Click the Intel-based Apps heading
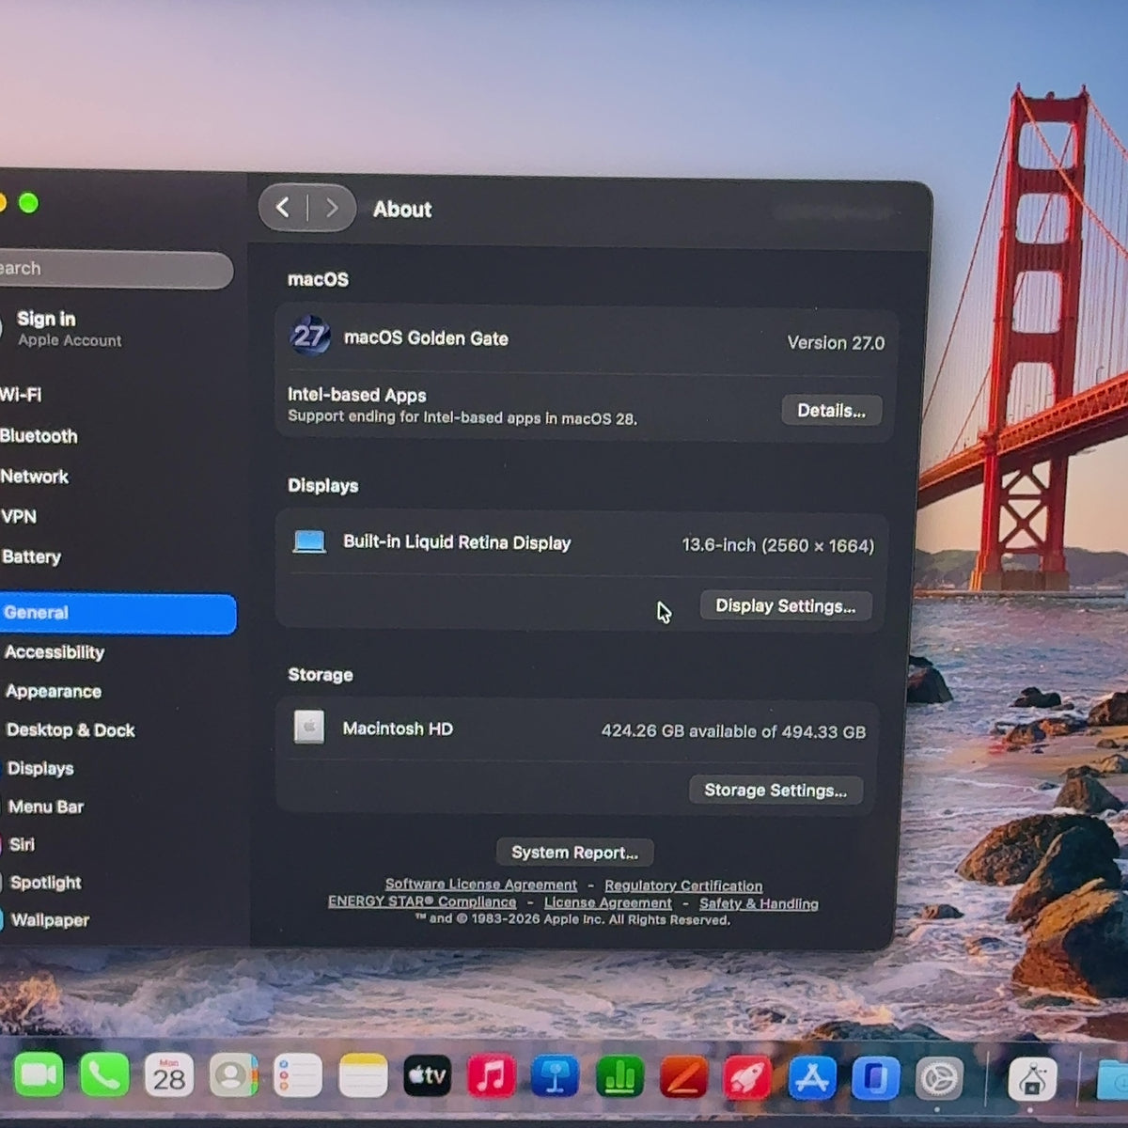 pos(356,395)
